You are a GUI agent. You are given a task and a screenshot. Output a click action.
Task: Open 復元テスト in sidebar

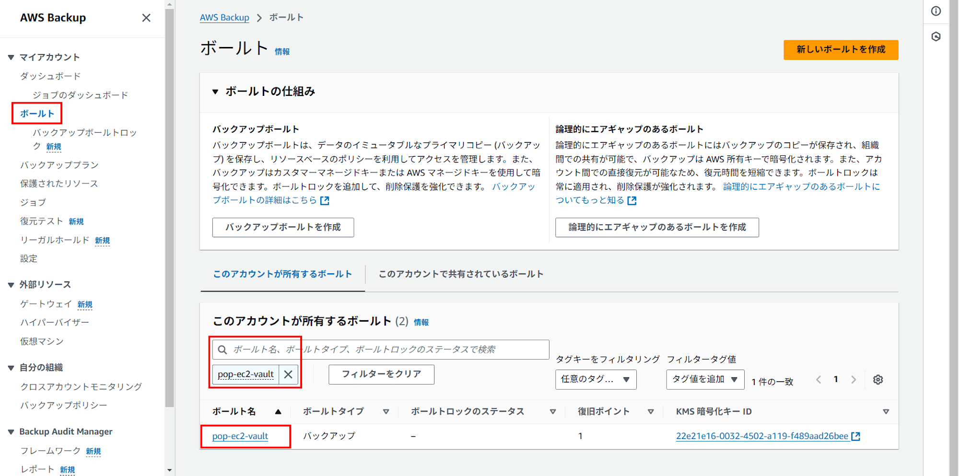point(42,221)
